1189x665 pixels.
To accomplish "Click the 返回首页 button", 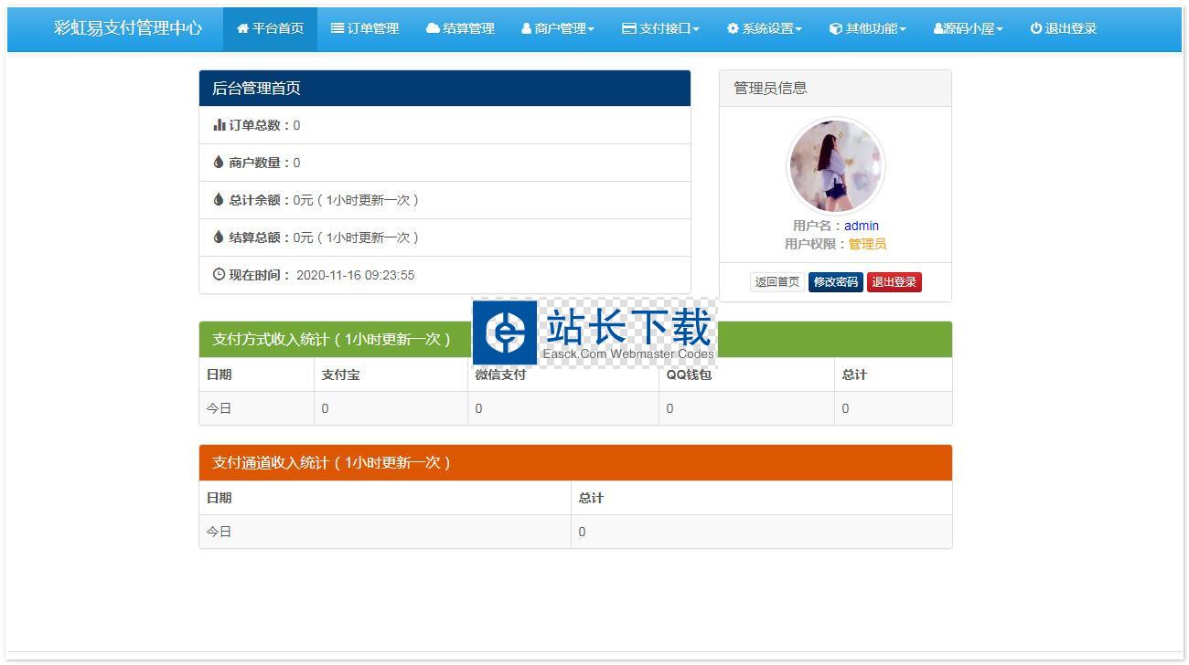I will [x=777, y=282].
